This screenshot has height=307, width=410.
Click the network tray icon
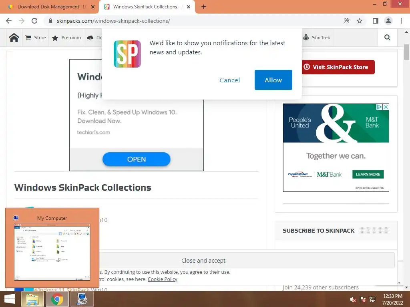click(x=372, y=299)
